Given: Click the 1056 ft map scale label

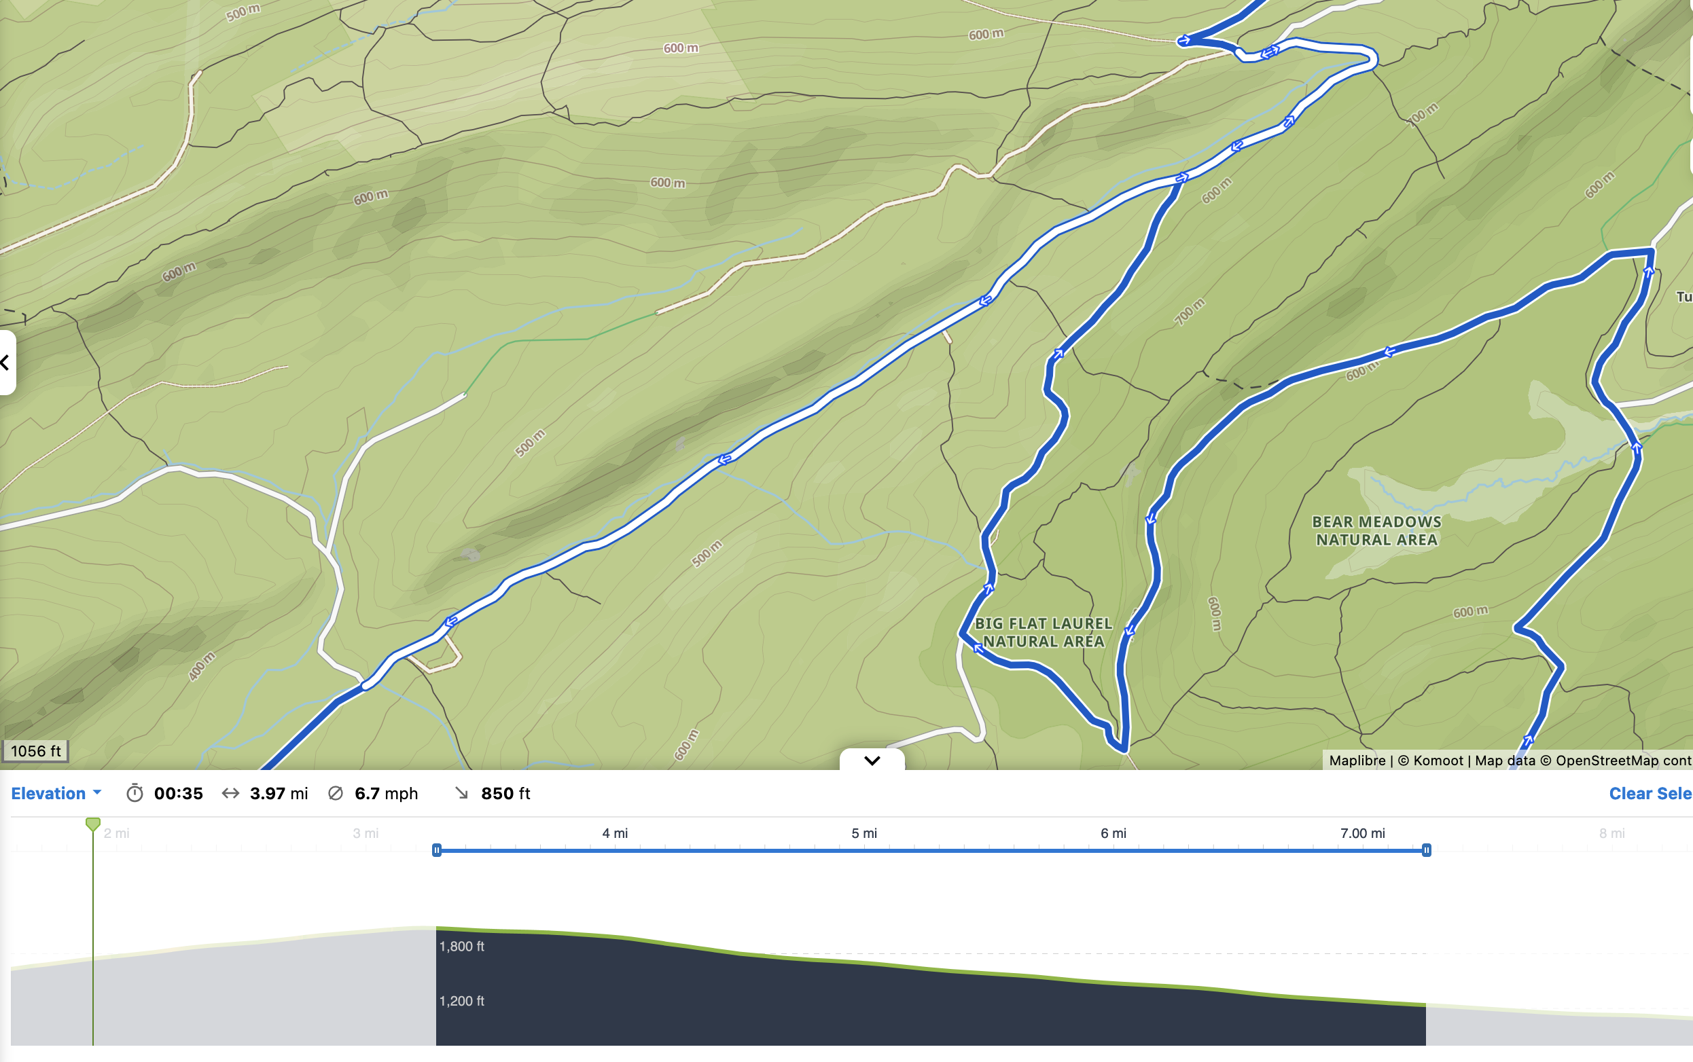Looking at the screenshot, I should pos(36,750).
